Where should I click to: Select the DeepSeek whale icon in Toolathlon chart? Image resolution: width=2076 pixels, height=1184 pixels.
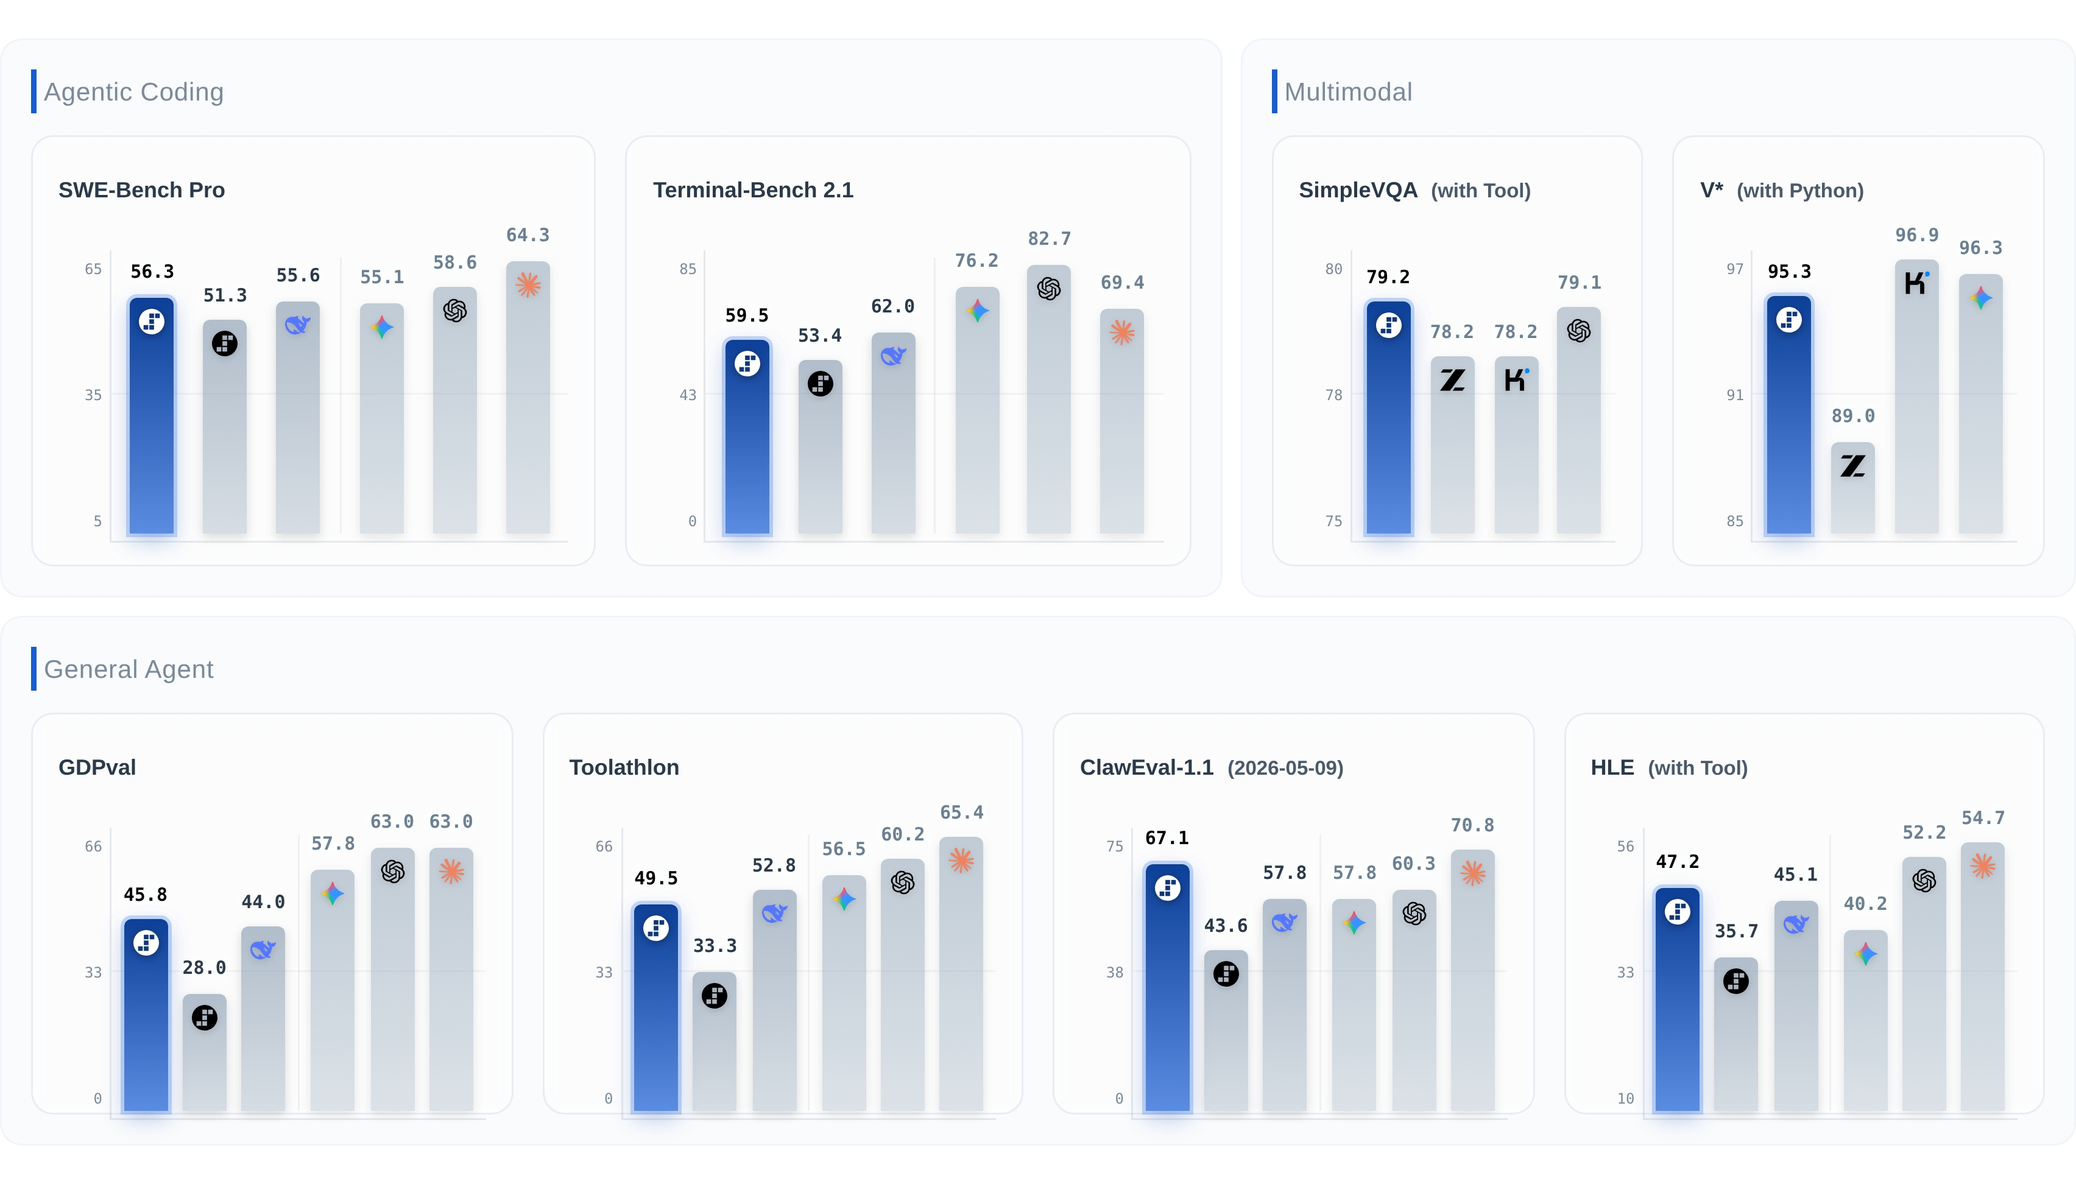(x=774, y=913)
